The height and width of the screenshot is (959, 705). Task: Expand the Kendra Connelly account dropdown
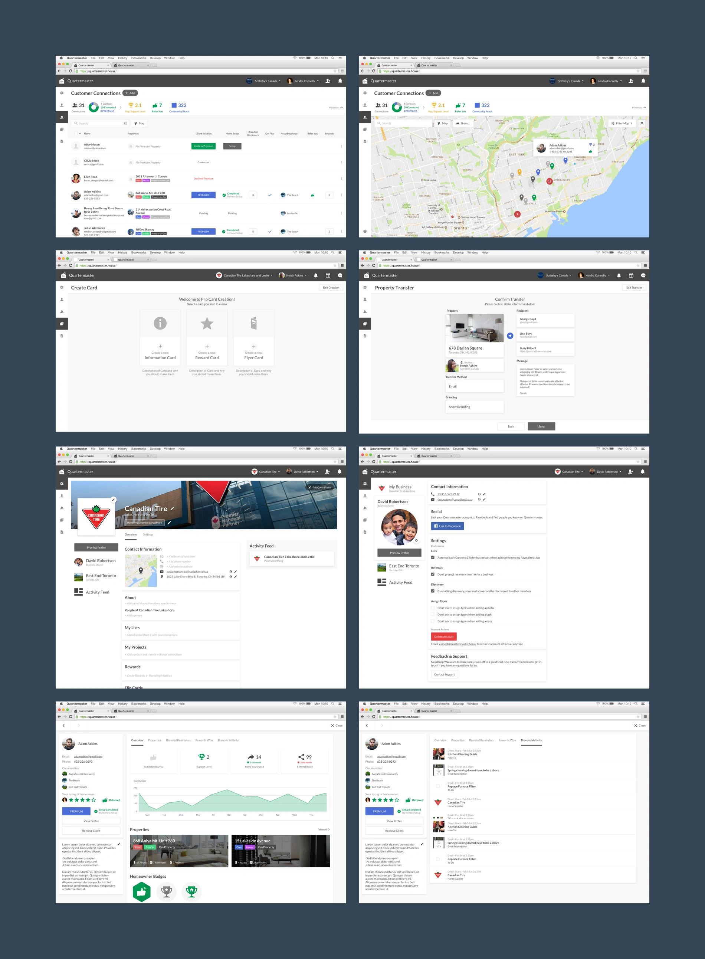pos(304,81)
